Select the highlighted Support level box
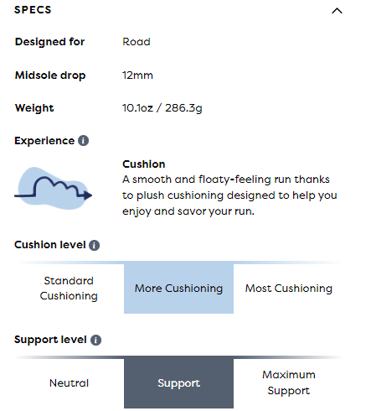The height and width of the screenshot is (411, 371). pyautogui.click(x=178, y=383)
